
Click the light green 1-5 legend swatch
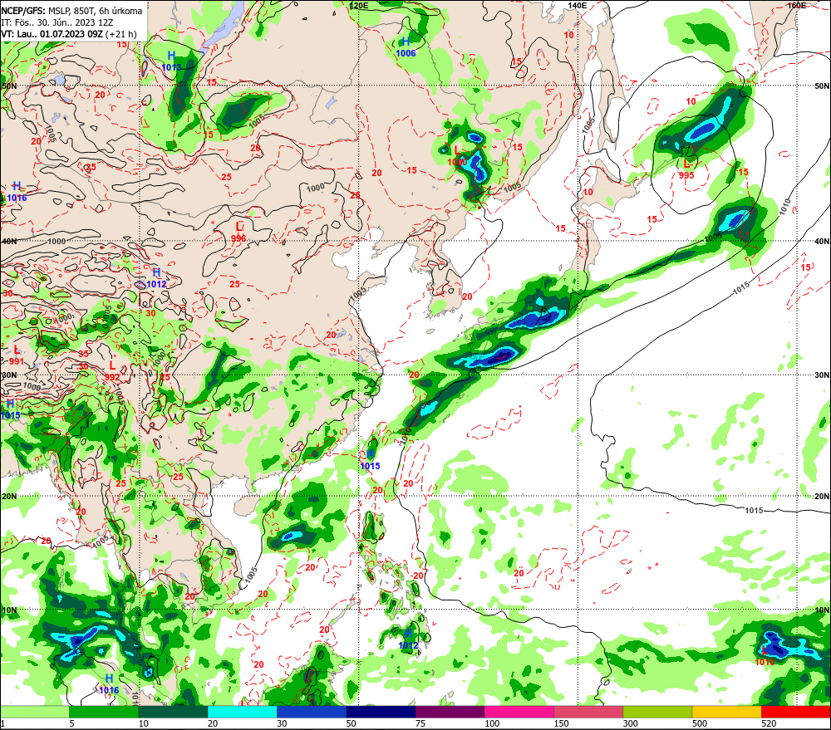pos(34,712)
